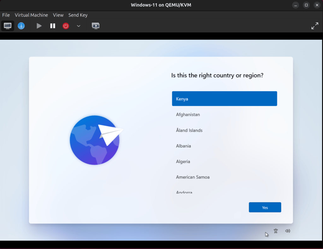Open the View menu

[x=58, y=15]
